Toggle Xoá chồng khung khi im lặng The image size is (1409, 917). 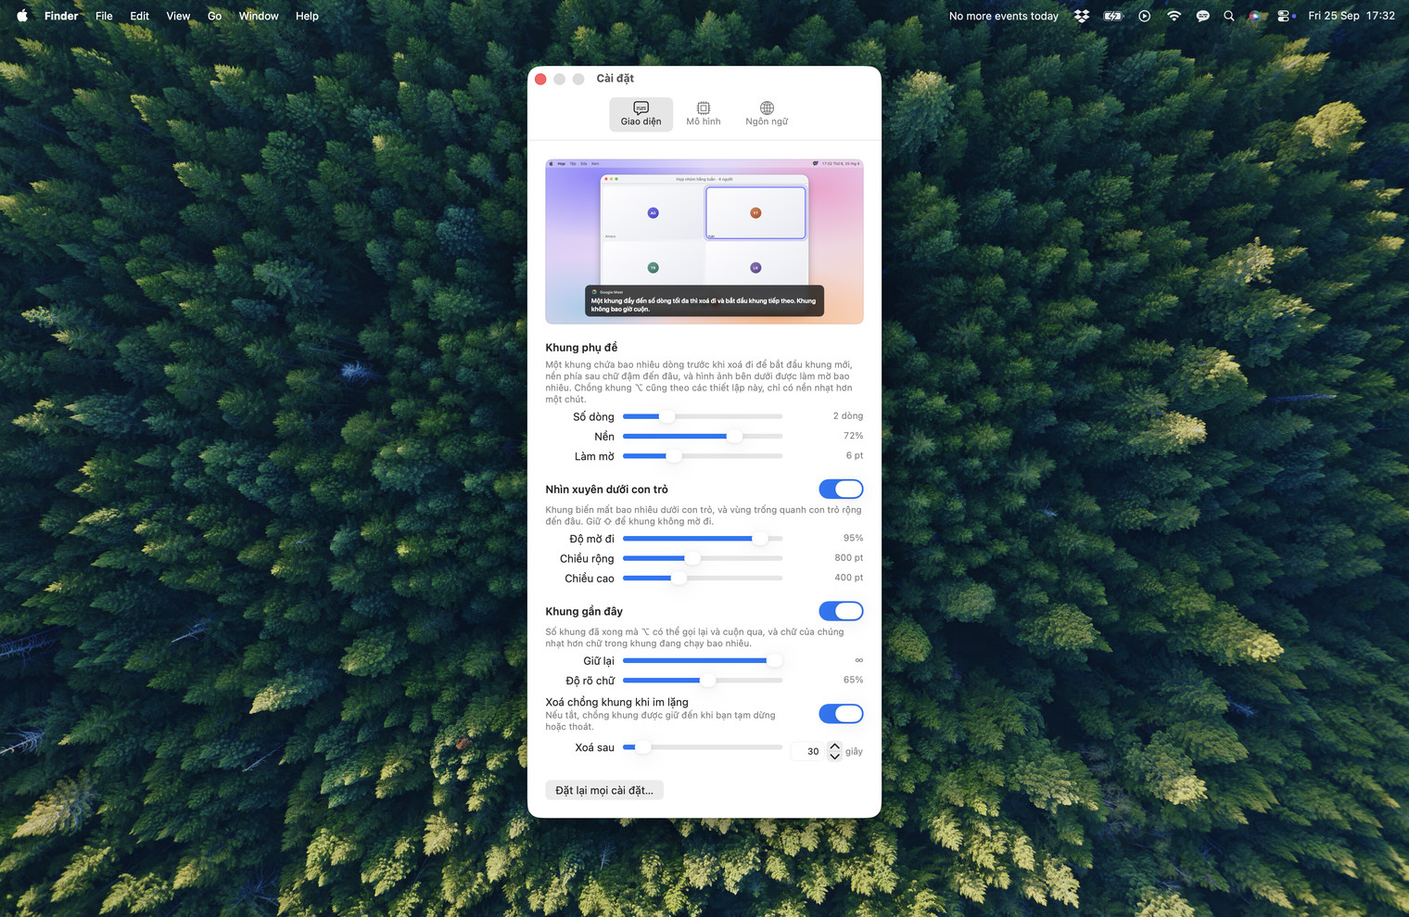pos(841,713)
